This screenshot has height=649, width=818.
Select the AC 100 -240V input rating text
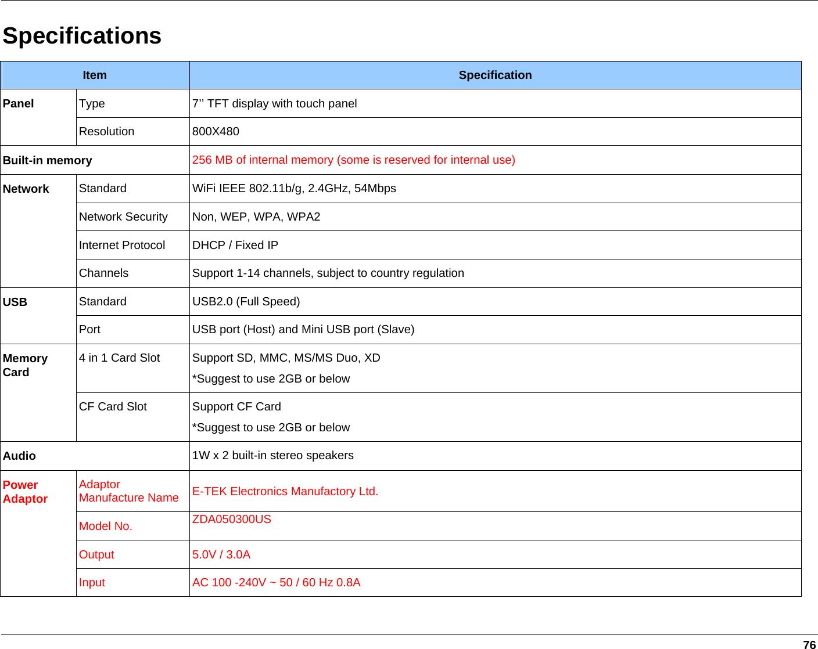click(277, 582)
